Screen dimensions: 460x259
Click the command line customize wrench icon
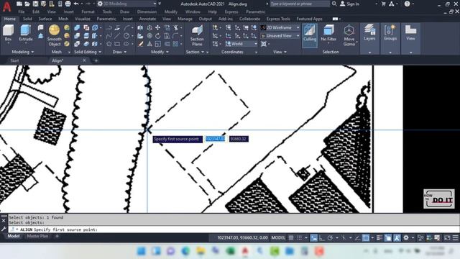coord(4,229)
